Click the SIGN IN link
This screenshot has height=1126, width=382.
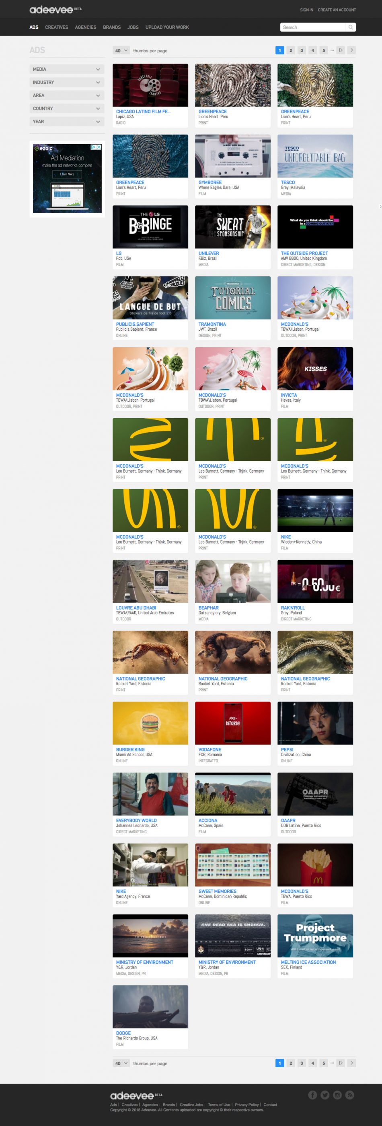pos(306,10)
